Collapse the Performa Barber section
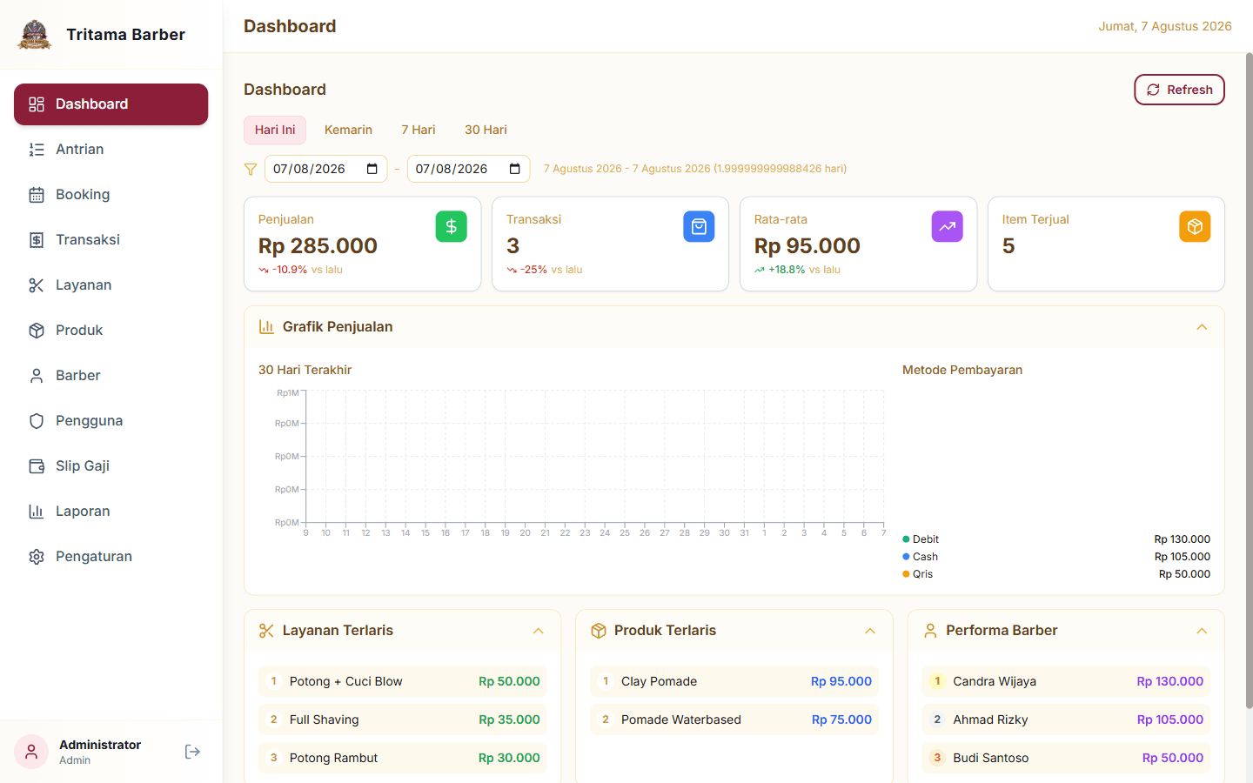The height and width of the screenshot is (783, 1253). [1202, 631]
